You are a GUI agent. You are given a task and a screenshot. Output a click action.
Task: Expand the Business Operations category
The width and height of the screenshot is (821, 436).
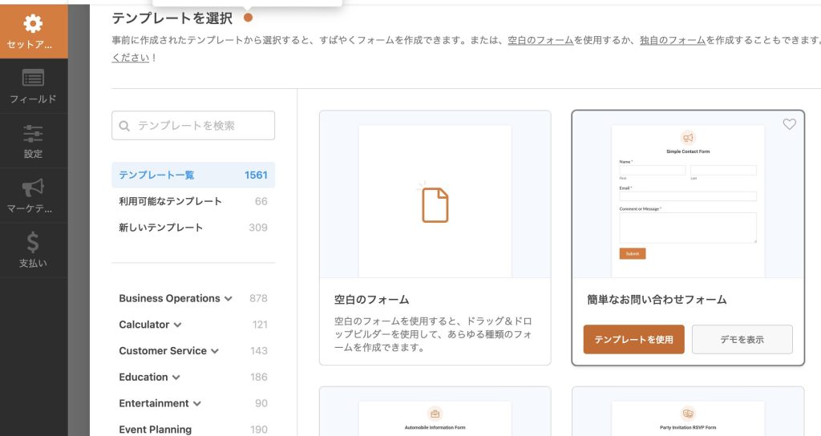tap(229, 299)
